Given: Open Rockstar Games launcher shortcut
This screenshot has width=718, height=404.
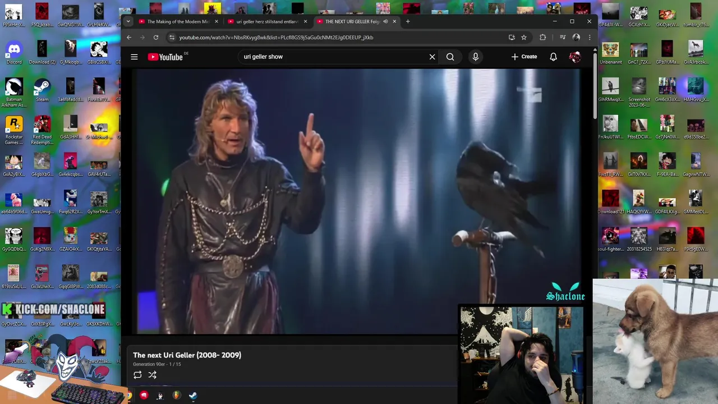Looking at the screenshot, I should click(x=14, y=131).
